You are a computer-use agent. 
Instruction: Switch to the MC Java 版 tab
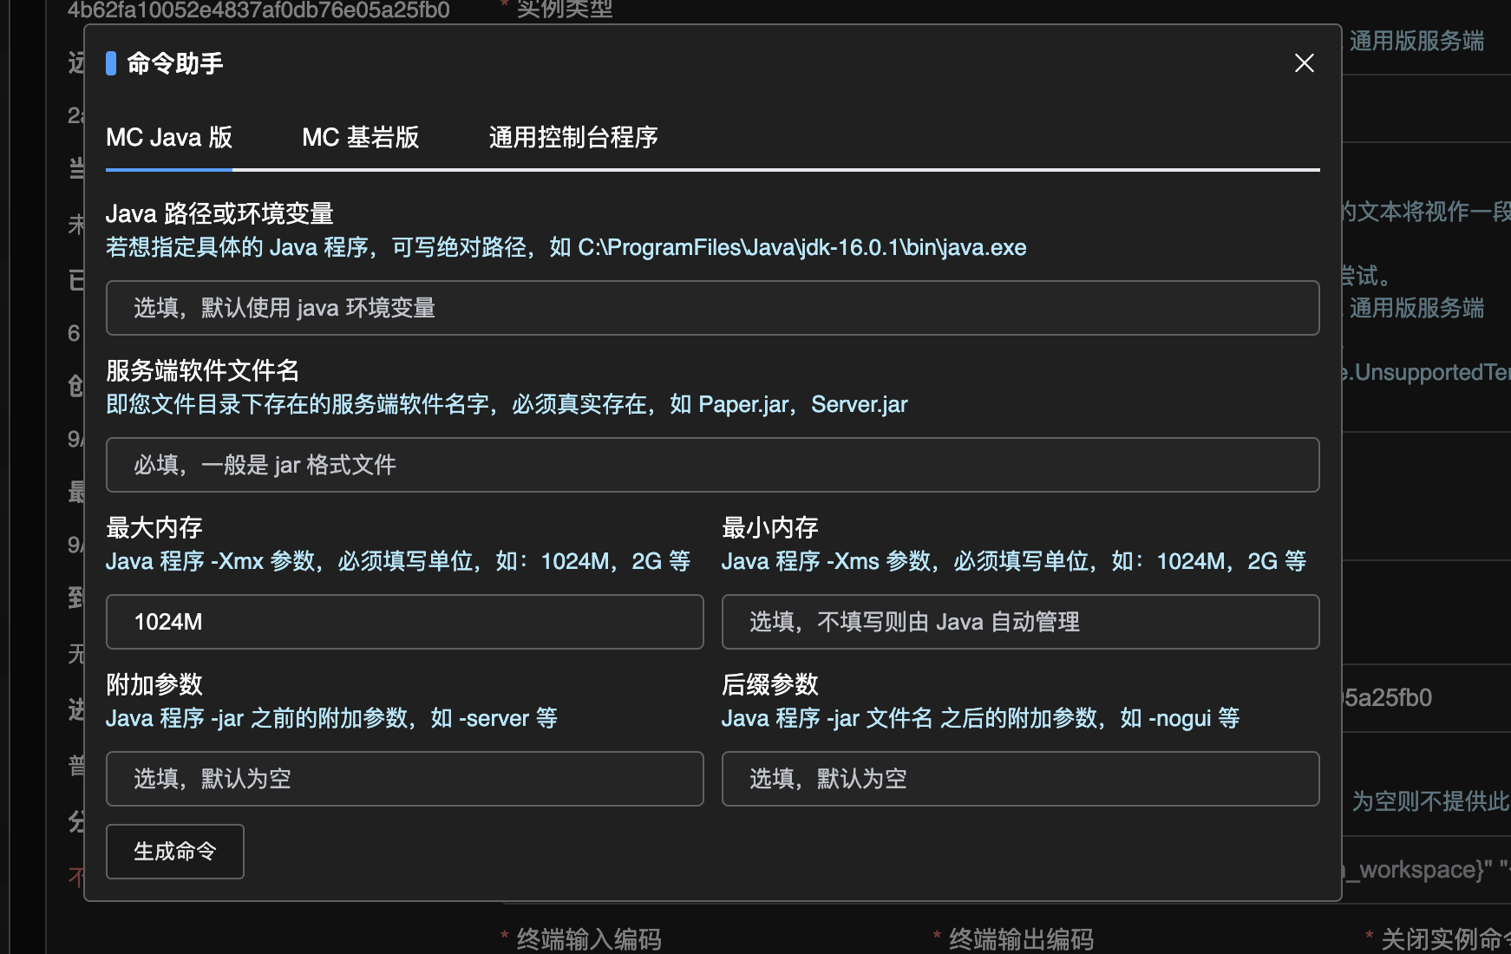[x=169, y=137]
